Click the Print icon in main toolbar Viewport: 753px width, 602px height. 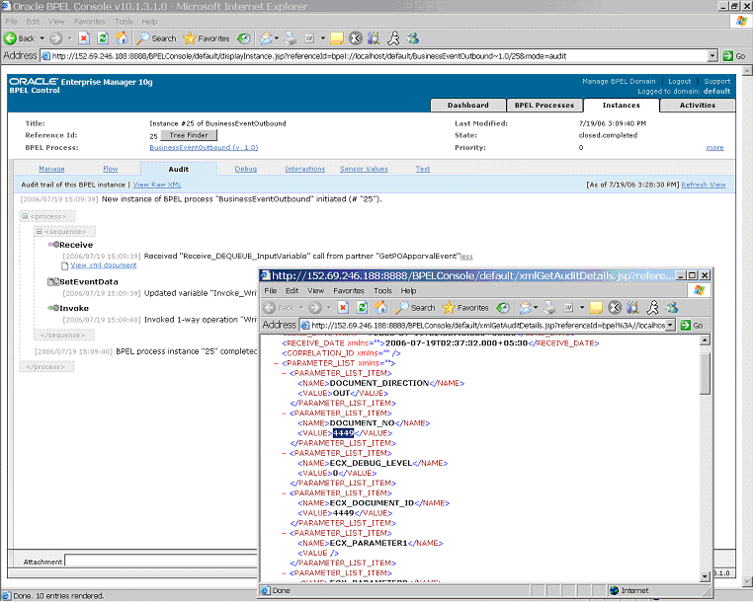[x=291, y=38]
